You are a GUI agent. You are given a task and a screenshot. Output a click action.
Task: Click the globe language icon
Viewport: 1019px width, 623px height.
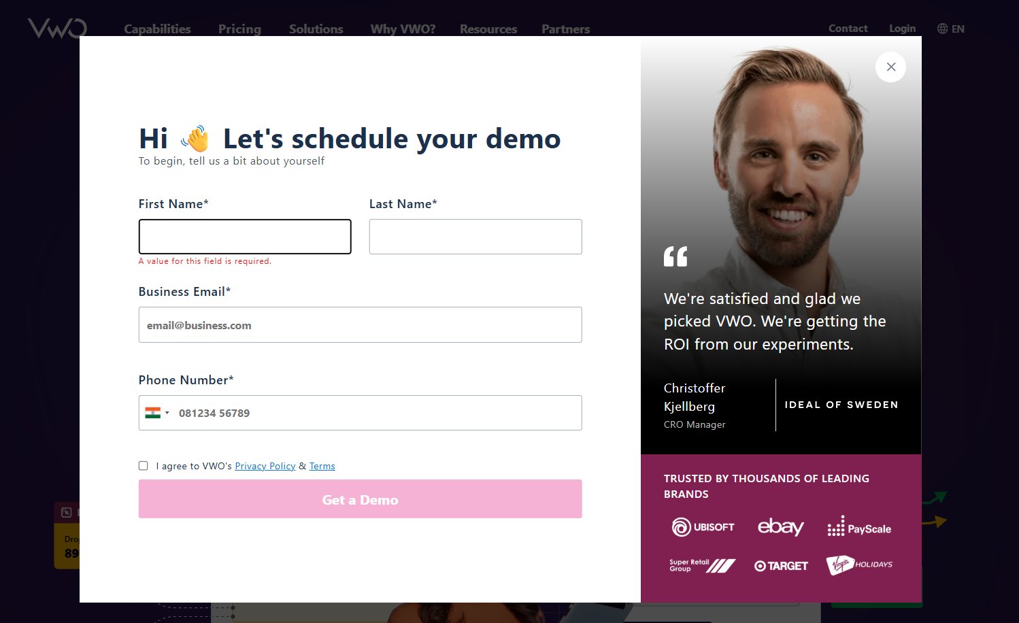click(x=942, y=29)
